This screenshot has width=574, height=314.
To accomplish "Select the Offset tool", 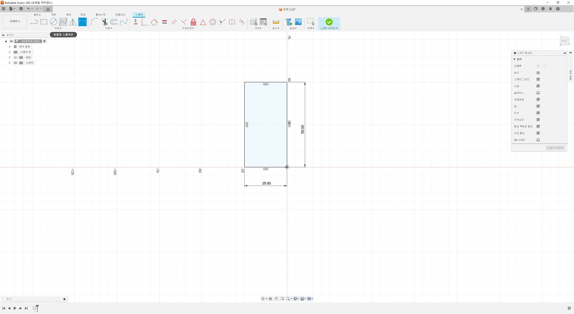I will pyautogui.click(x=114, y=22).
